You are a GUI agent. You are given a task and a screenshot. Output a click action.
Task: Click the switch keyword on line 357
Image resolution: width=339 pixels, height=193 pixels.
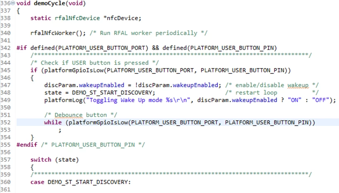click(x=41, y=160)
